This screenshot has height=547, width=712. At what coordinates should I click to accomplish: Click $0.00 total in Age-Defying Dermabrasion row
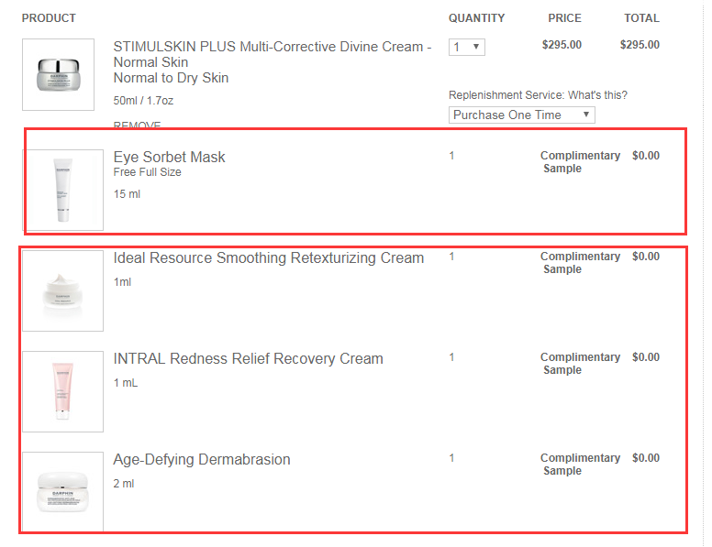coord(646,458)
